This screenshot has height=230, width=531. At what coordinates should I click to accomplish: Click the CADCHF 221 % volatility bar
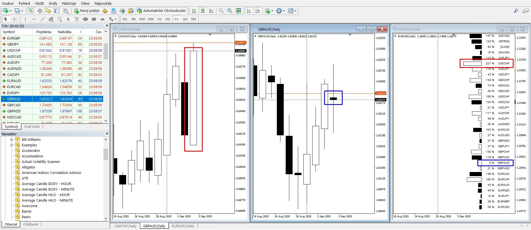(473, 64)
